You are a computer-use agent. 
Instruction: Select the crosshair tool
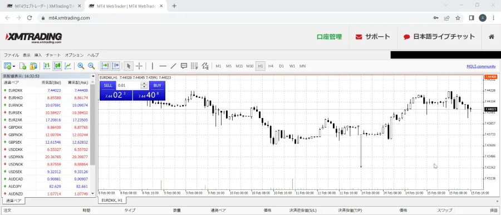tap(139, 66)
